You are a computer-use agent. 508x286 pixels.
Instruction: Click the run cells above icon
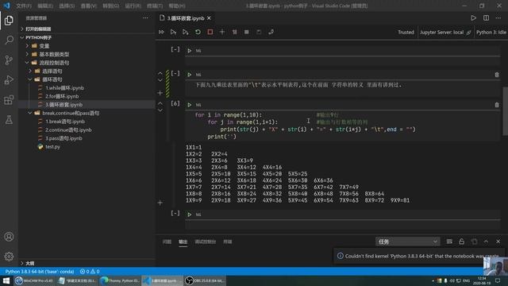[x=173, y=32]
